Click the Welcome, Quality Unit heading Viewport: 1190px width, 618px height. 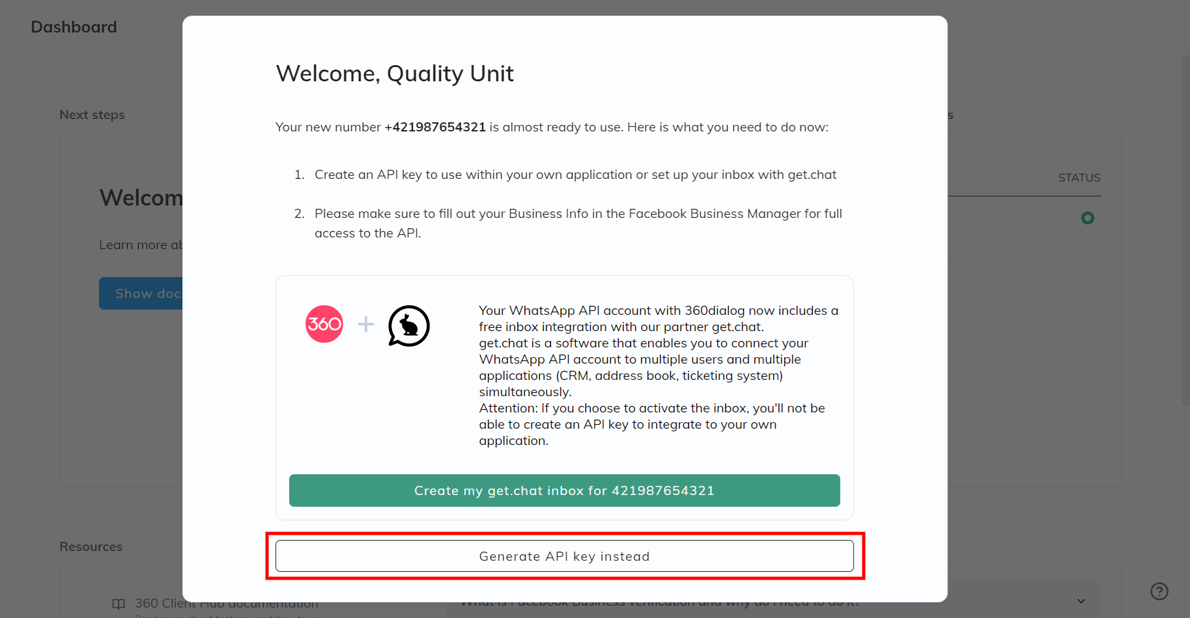click(395, 74)
